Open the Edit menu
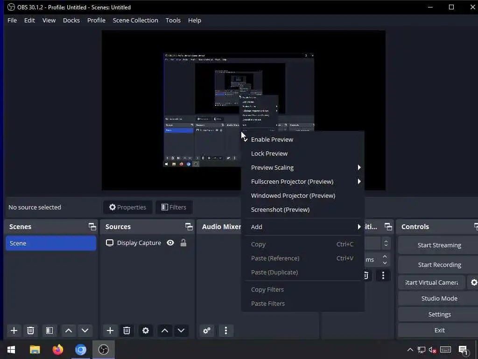Image resolution: width=478 pixels, height=359 pixels. click(29, 20)
